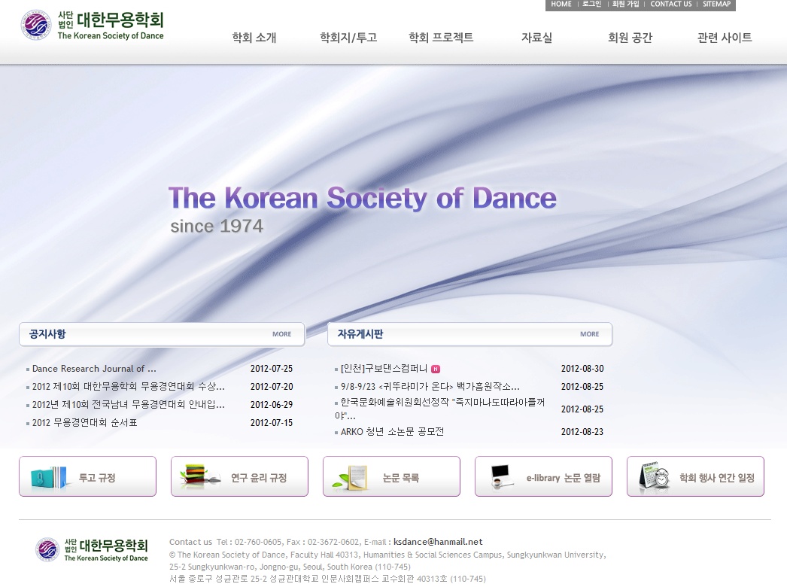Open the 2012 제10회 대한무용학회 무용경연대회 수상 notice

pyautogui.click(x=129, y=387)
